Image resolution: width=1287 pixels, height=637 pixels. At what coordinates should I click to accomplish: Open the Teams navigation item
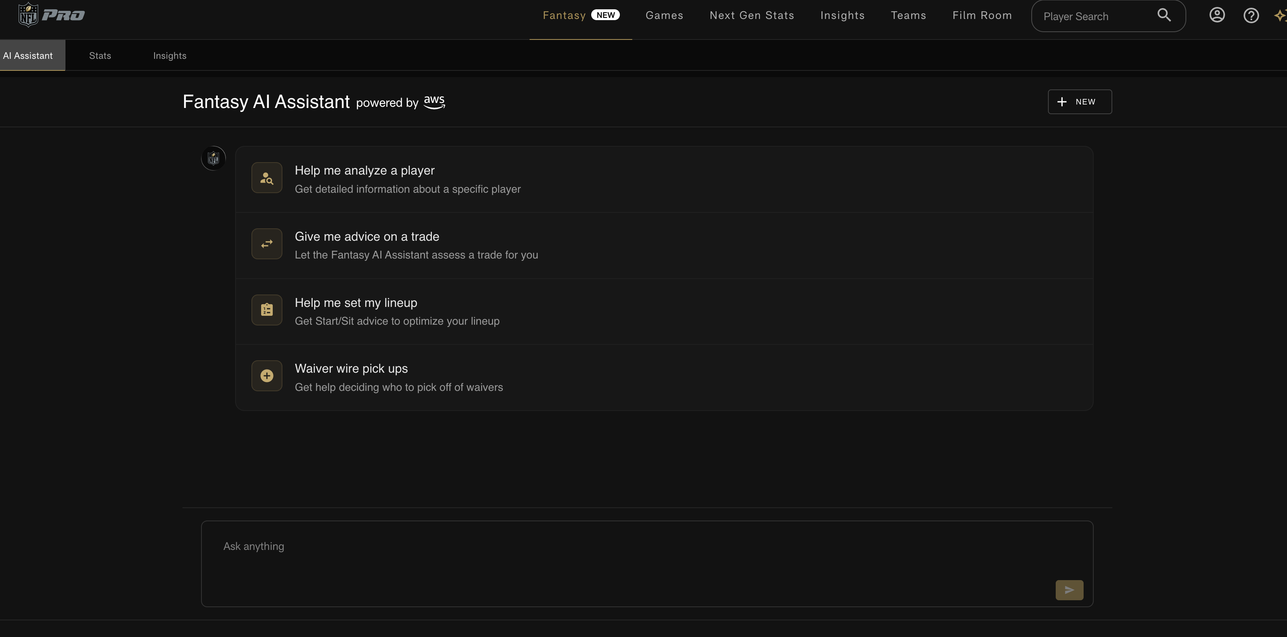[908, 15]
